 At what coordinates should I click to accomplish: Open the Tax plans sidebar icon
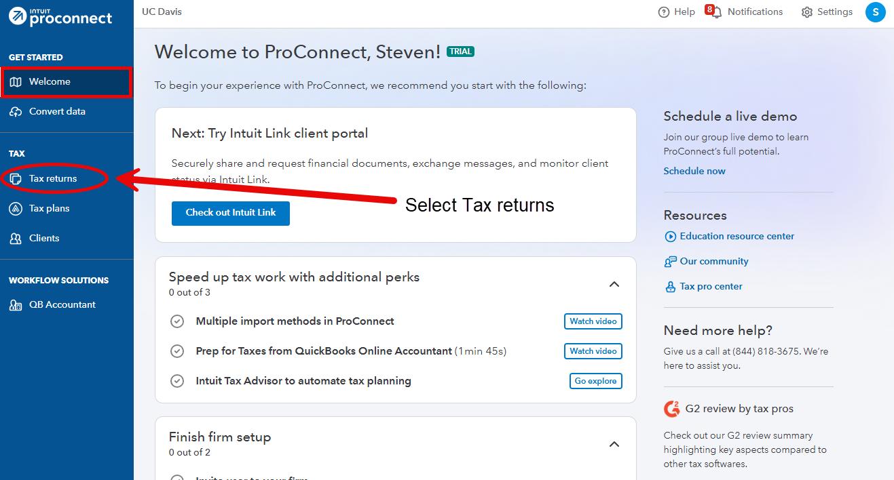(16, 209)
